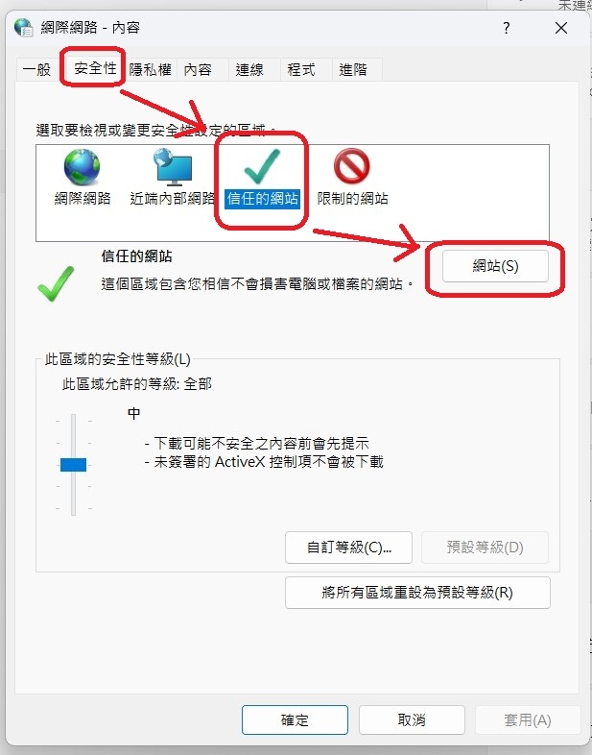Screen dimensions: 592x755
Task: Click the globe icon in title bar
Action: [x=24, y=28]
